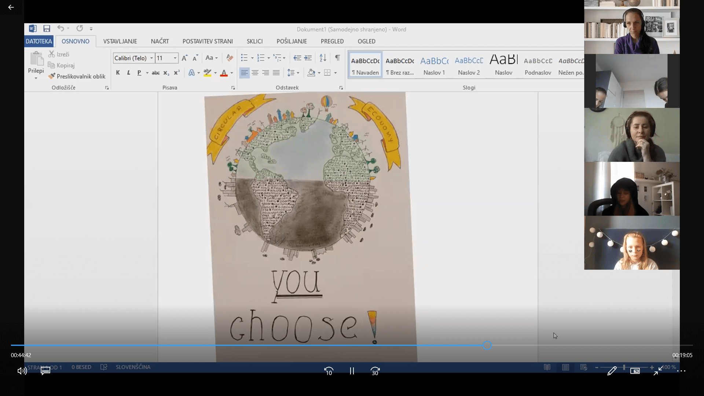This screenshot has height=396, width=704.
Task: Toggle superscript formatting
Action: pyautogui.click(x=177, y=73)
